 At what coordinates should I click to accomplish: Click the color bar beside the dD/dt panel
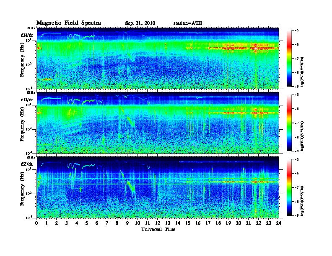click(x=289, y=123)
